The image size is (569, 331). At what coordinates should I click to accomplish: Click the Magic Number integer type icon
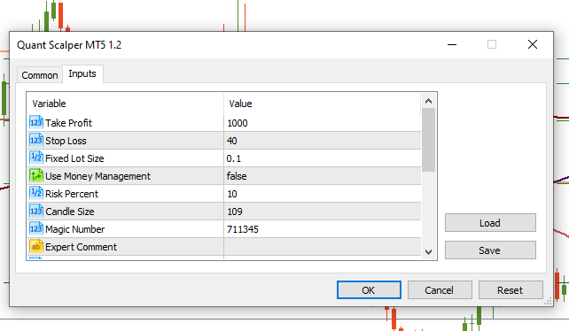tap(36, 229)
